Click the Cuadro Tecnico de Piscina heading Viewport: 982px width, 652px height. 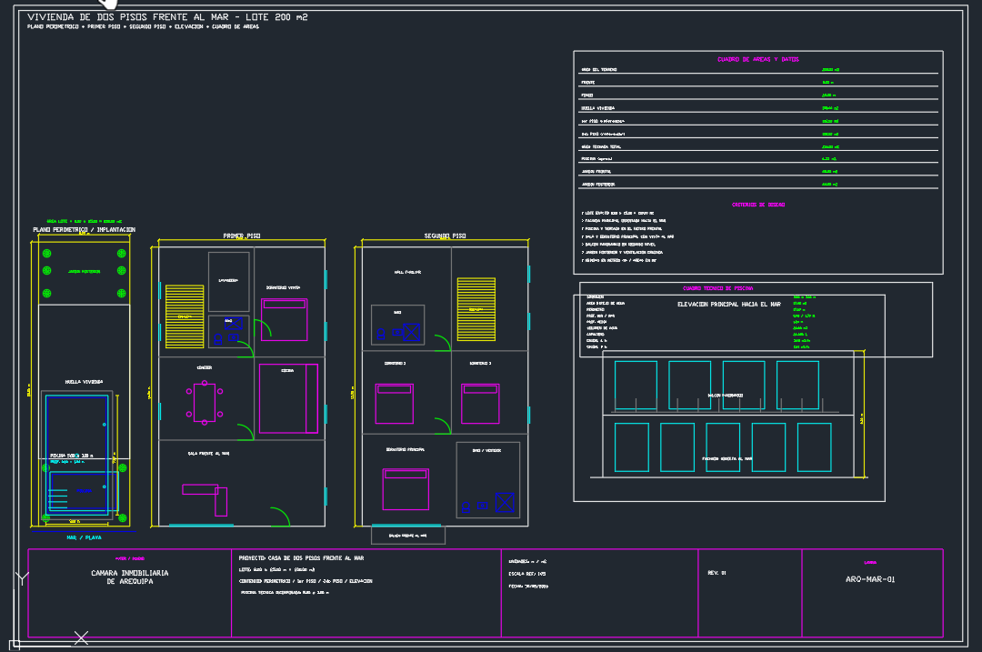[x=717, y=289]
